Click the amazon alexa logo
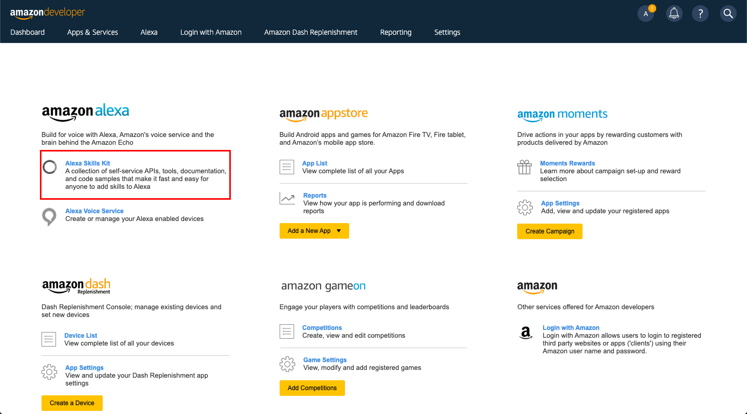 click(x=86, y=113)
